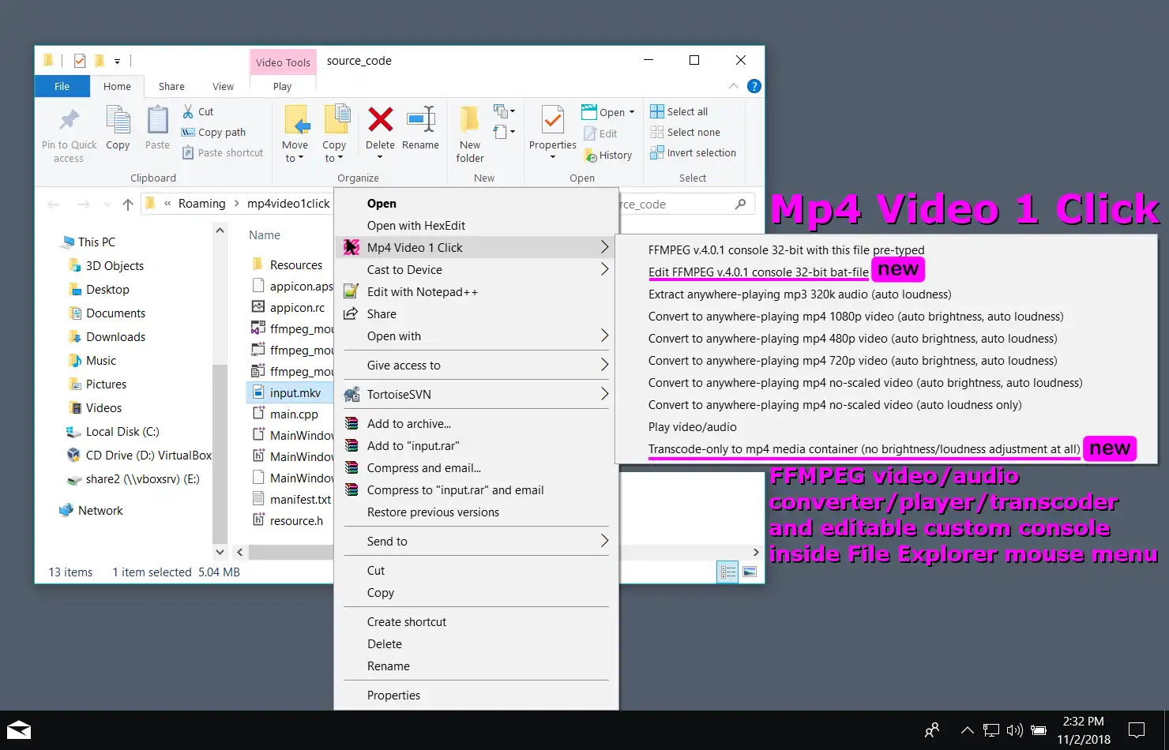Open the Explorer help question mark
This screenshot has width=1169, height=750.
click(754, 86)
